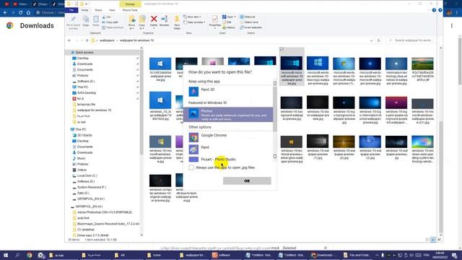Click History in the Open group
462x260 pixels.
pos(229,27)
